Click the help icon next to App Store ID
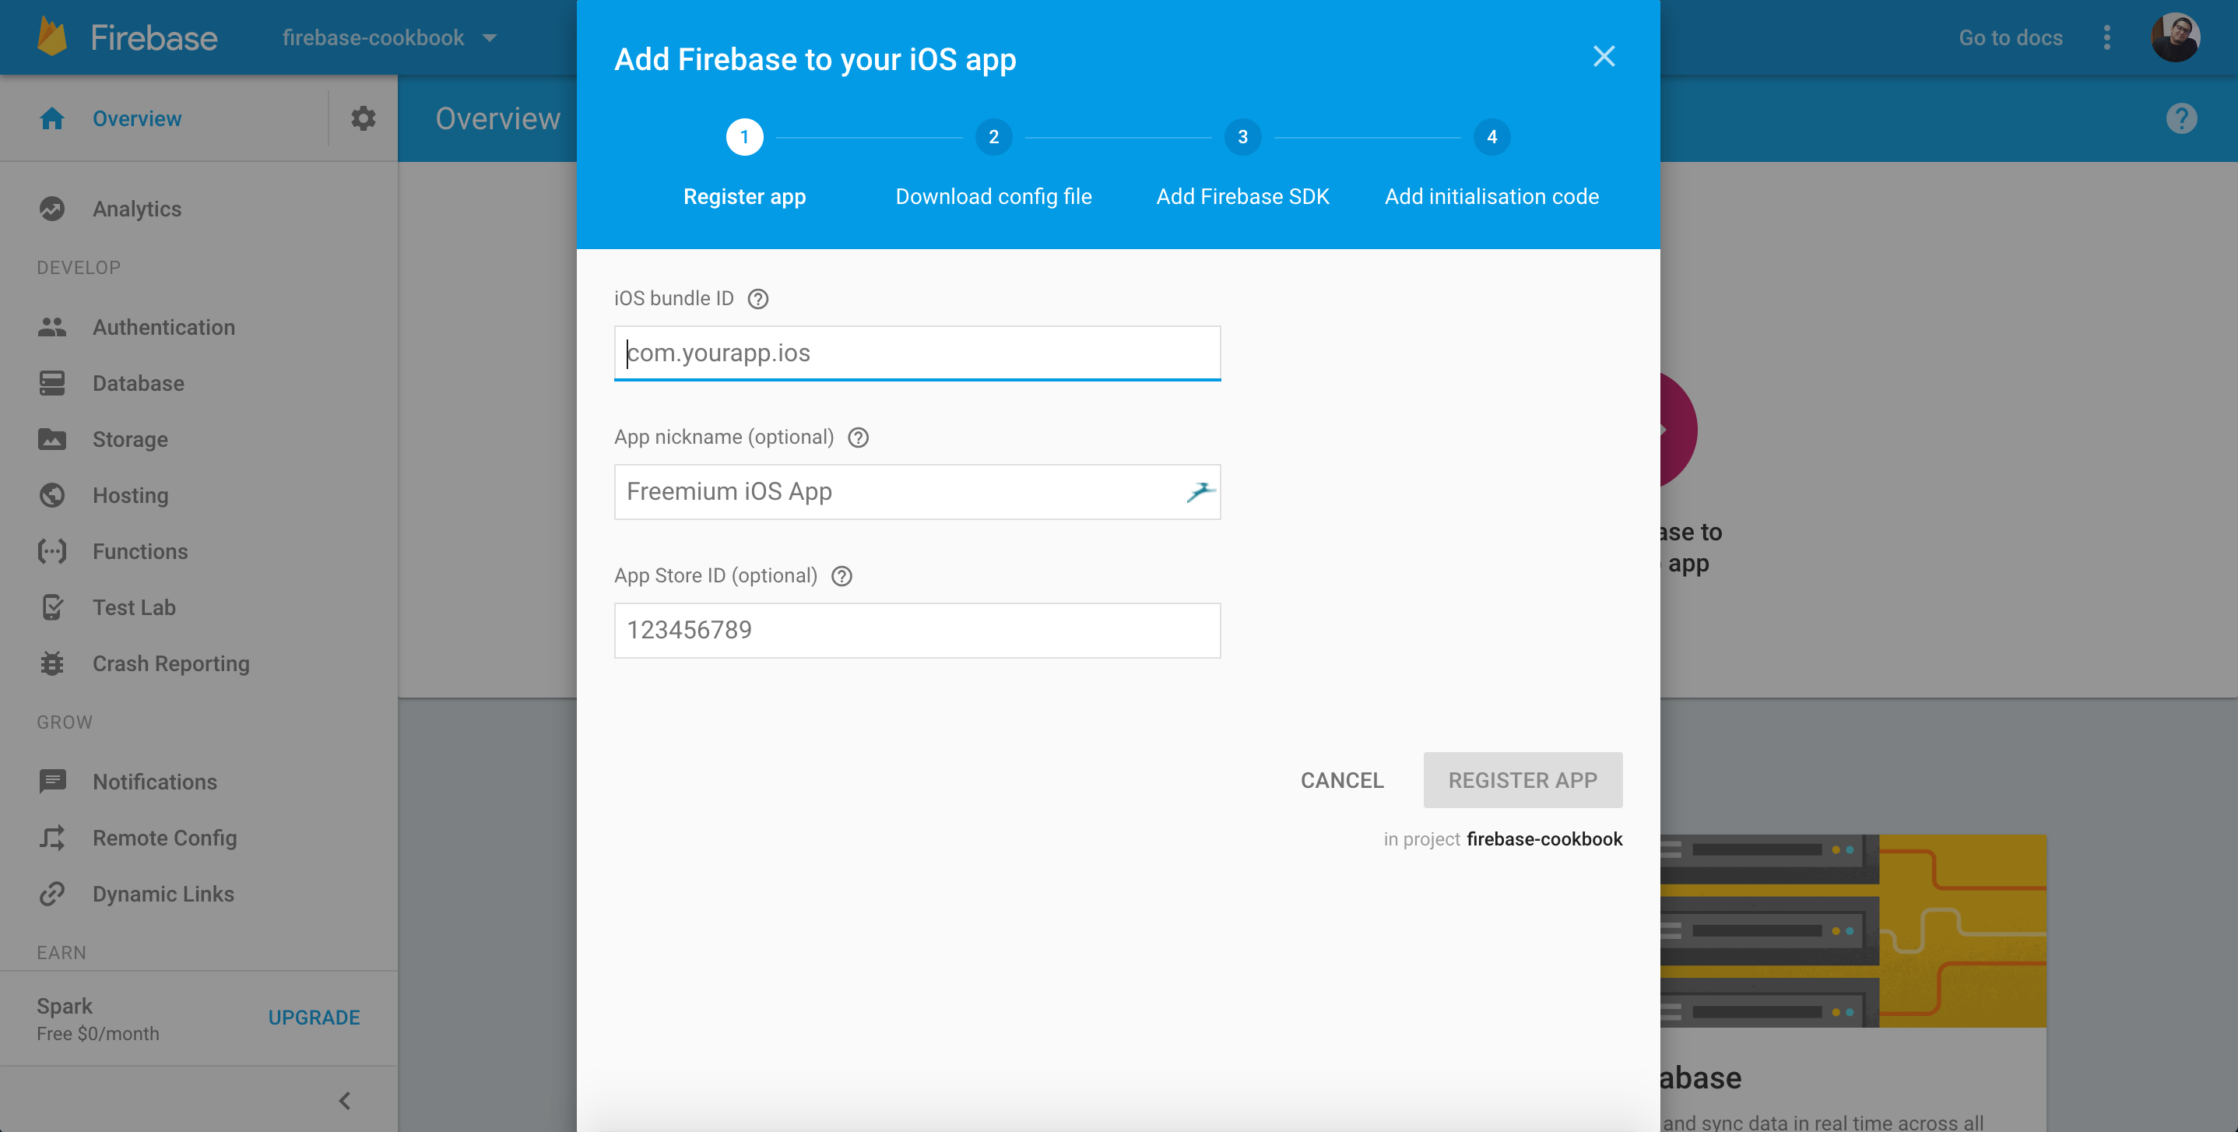 (x=843, y=575)
